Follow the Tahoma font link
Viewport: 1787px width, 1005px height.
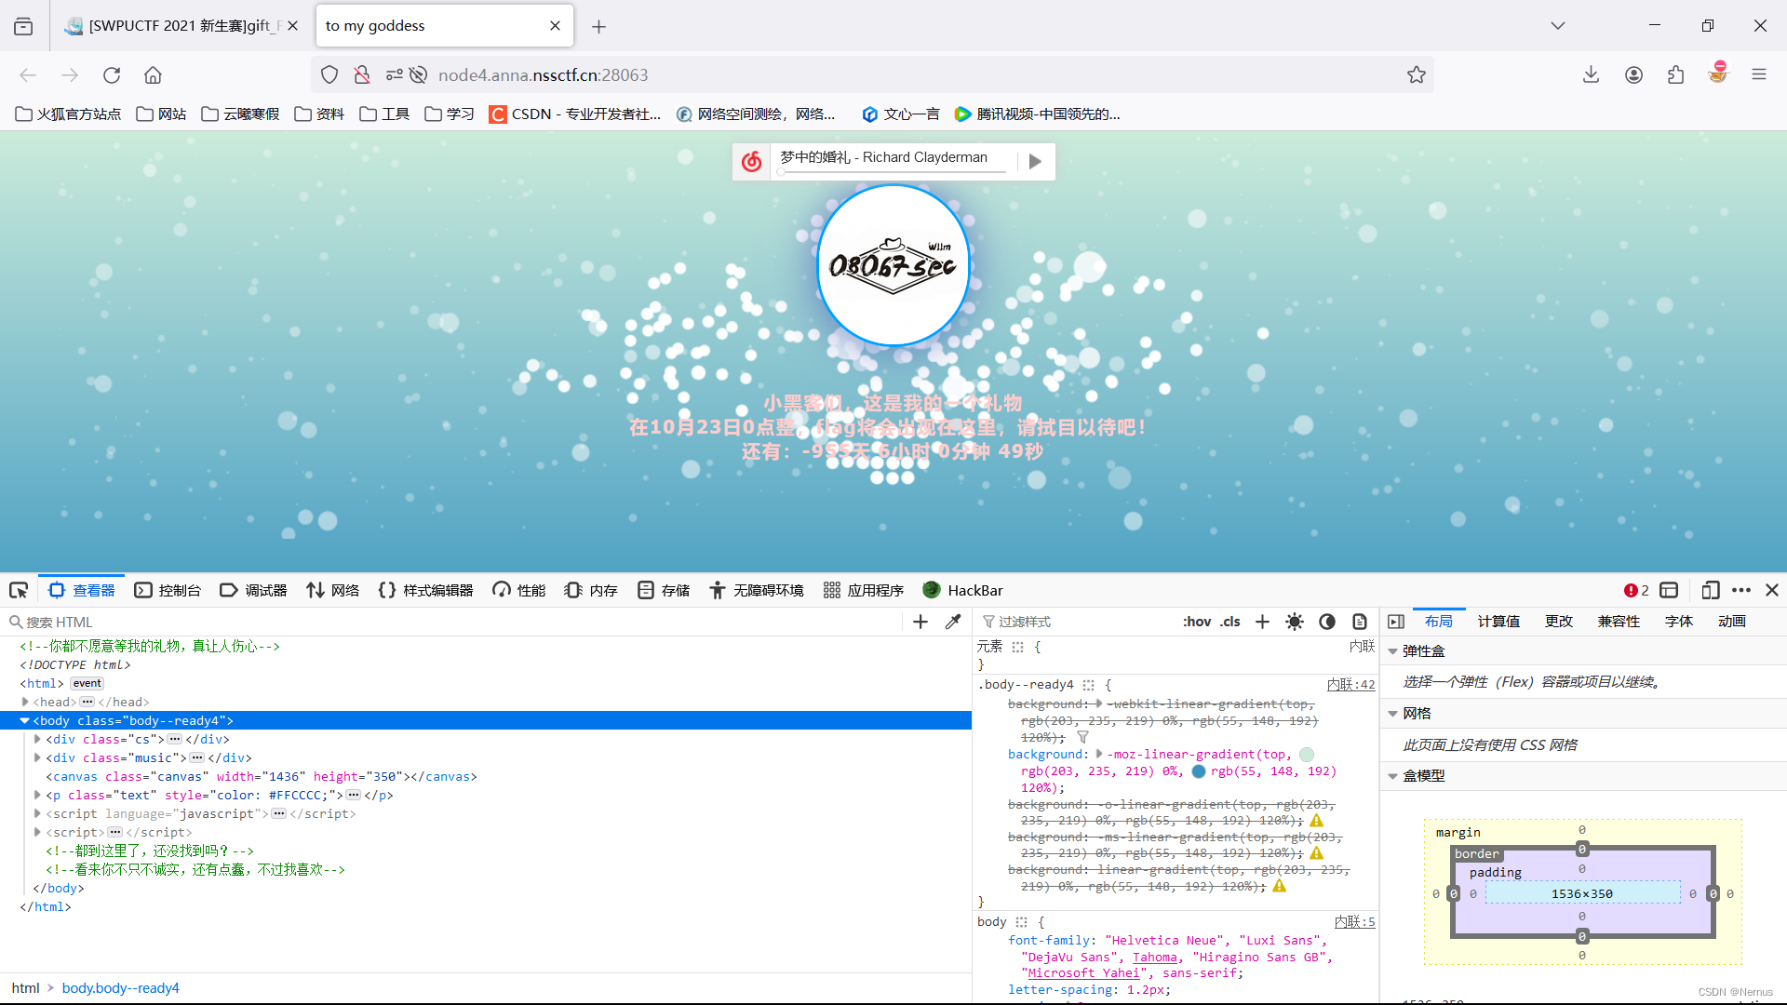coord(1154,956)
